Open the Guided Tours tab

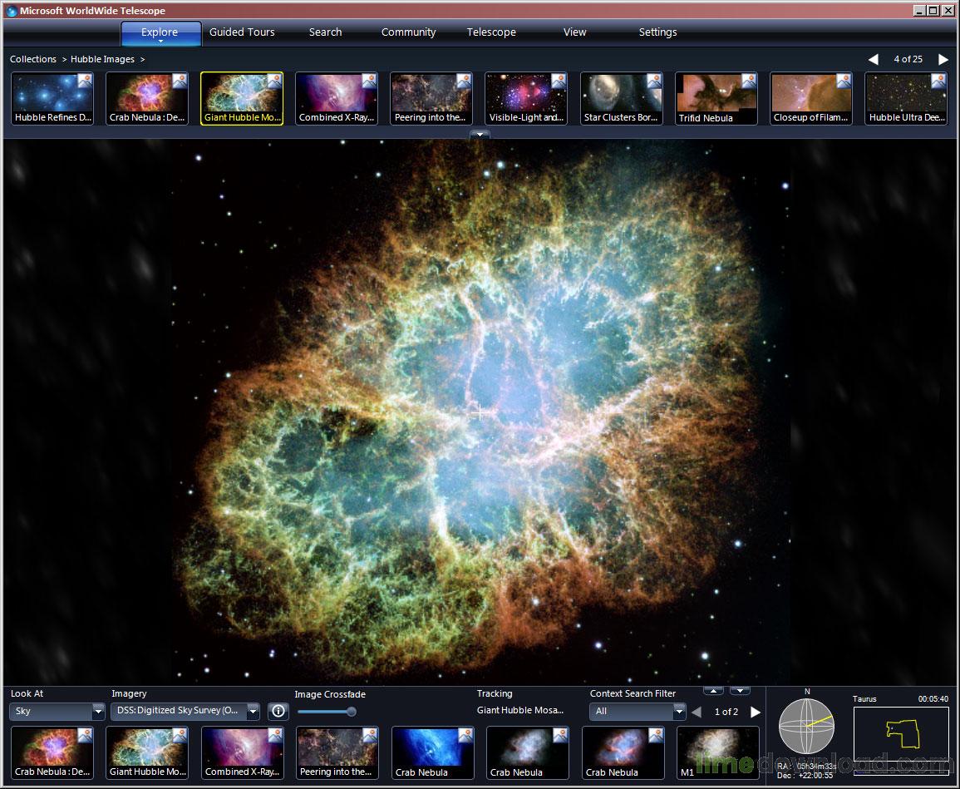tap(242, 32)
